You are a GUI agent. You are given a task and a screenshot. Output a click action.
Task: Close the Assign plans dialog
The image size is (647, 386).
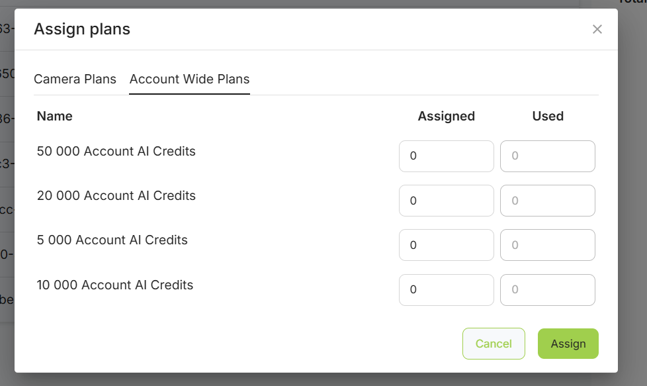[x=597, y=29]
